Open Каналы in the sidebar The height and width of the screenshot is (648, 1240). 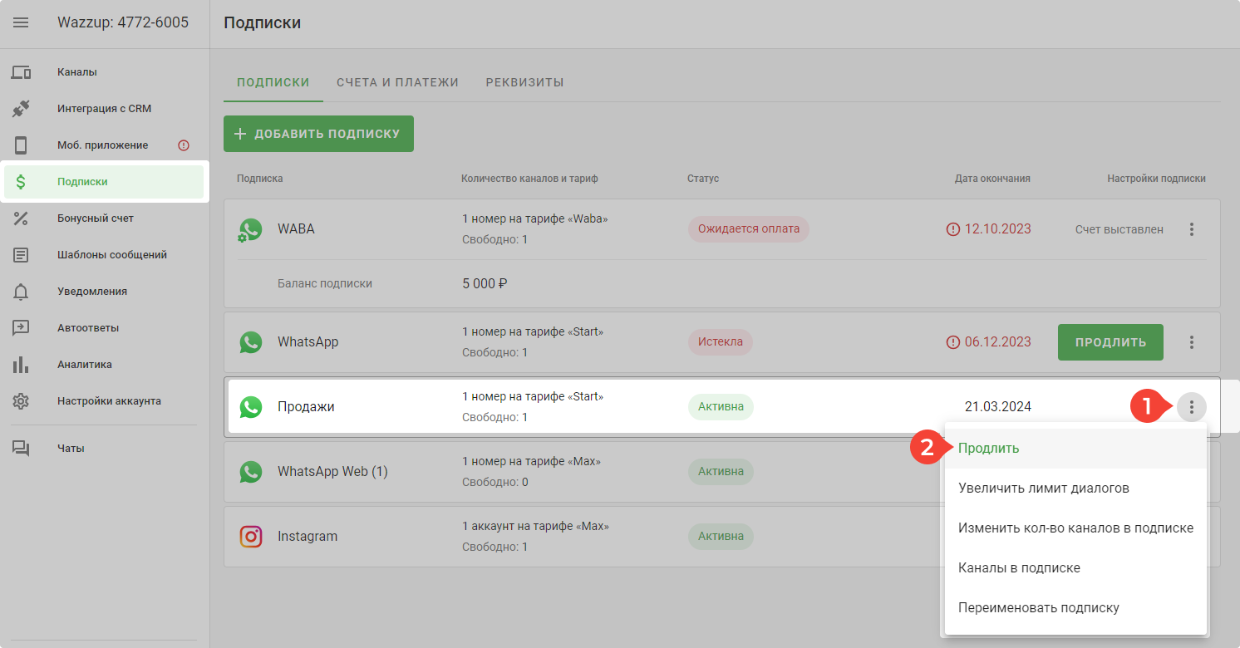[77, 72]
